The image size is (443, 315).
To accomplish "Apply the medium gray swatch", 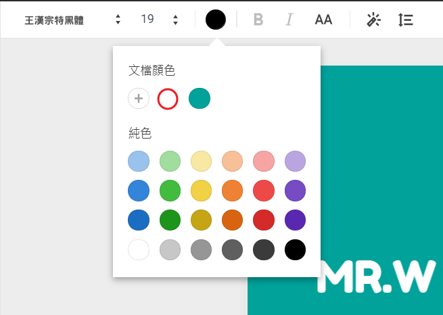I will click(x=201, y=249).
